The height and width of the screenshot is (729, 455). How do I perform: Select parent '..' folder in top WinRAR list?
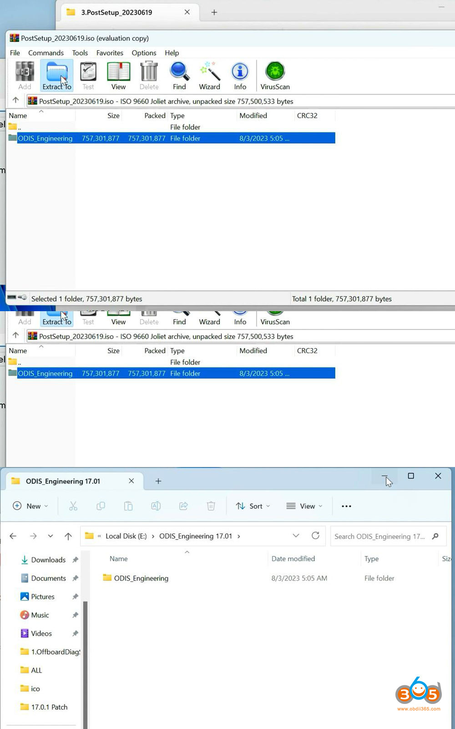coord(15,127)
